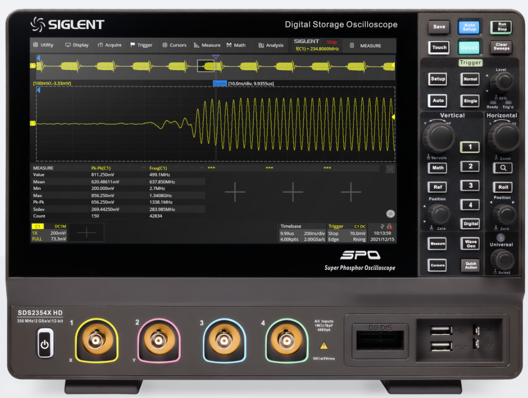Open the Trigger menu on screen
This screenshot has width=528, height=398.
(141, 45)
